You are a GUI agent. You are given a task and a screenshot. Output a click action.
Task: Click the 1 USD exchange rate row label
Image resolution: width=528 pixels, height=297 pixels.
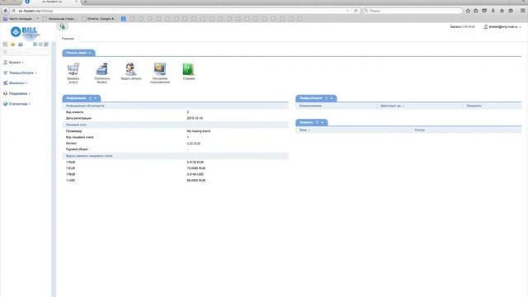[70, 181]
